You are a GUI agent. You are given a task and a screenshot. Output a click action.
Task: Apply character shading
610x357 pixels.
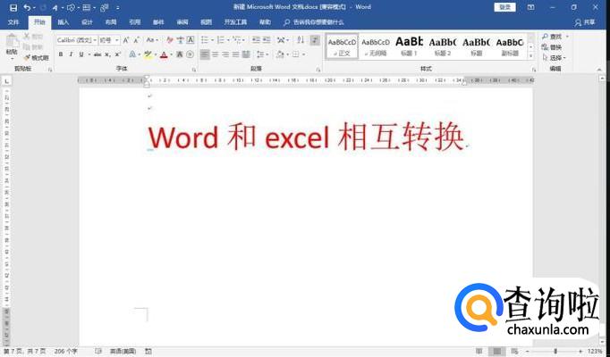(x=180, y=54)
